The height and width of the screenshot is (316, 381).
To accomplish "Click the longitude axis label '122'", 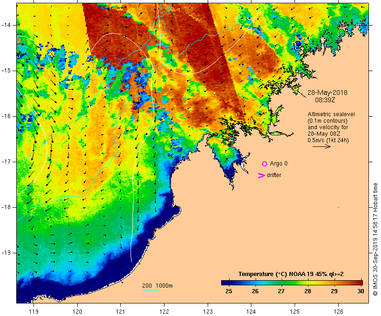I will tap(164, 312).
